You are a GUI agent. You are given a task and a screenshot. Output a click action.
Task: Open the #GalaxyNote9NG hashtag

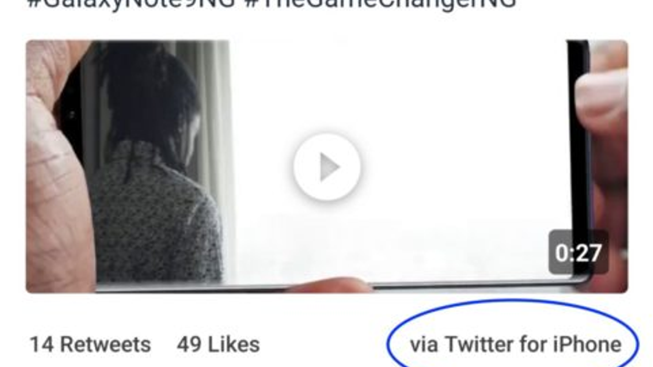tap(131, 3)
